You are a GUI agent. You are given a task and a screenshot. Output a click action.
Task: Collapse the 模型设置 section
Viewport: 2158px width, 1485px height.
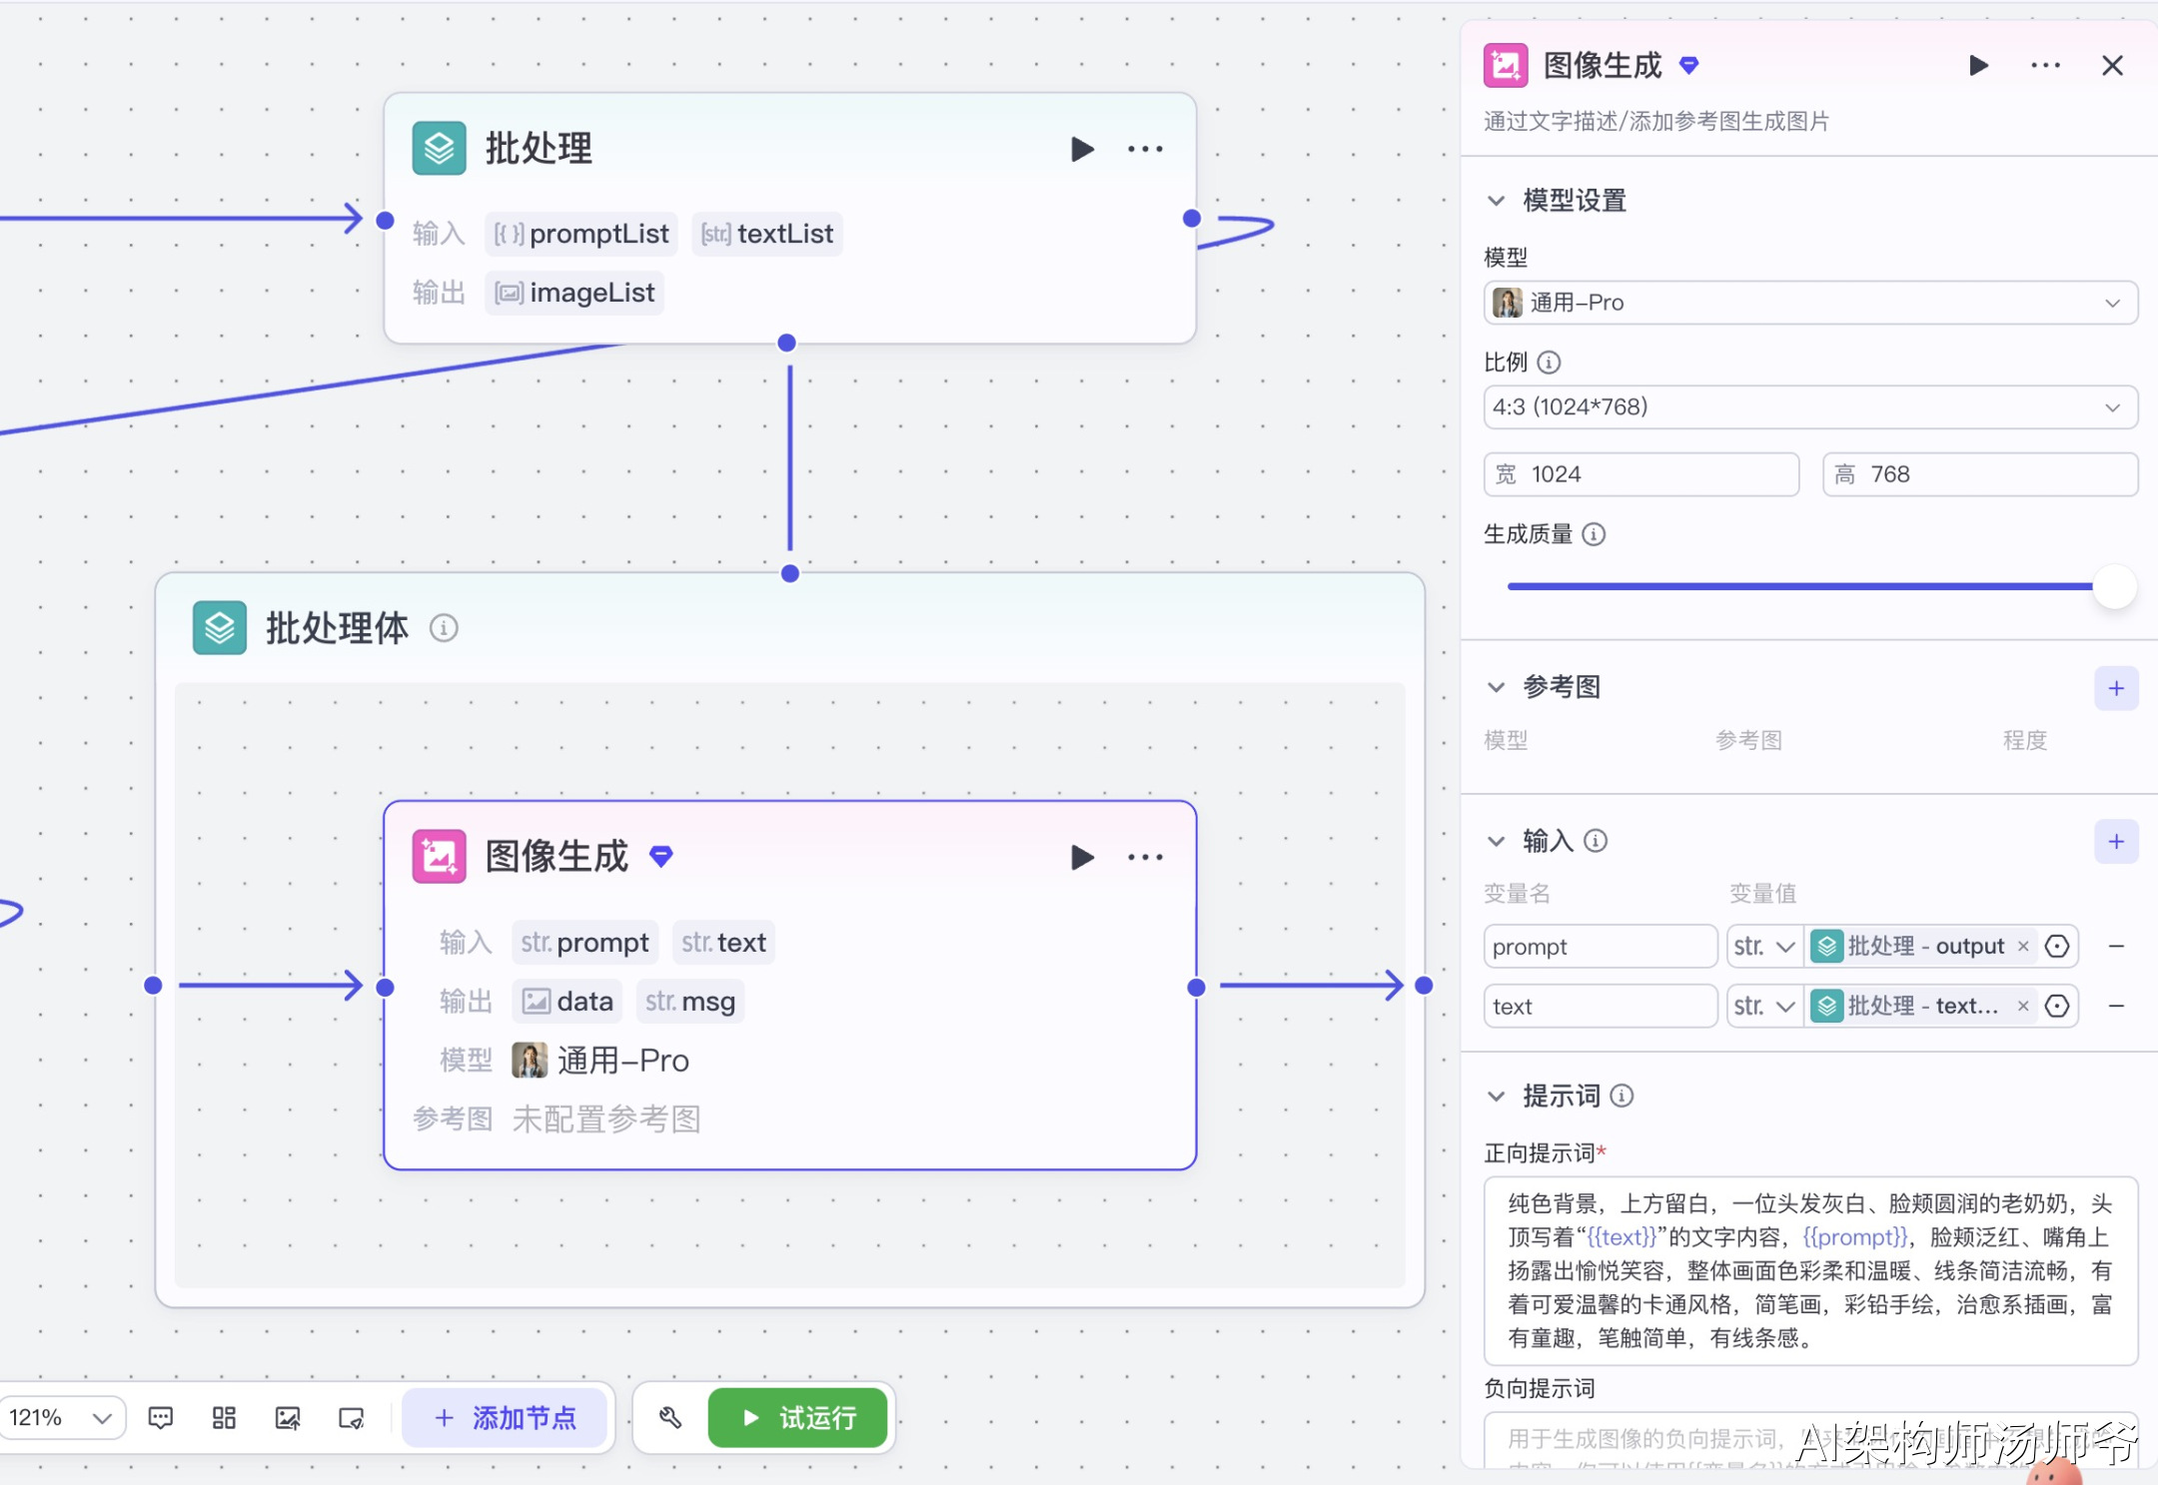tap(1496, 201)
